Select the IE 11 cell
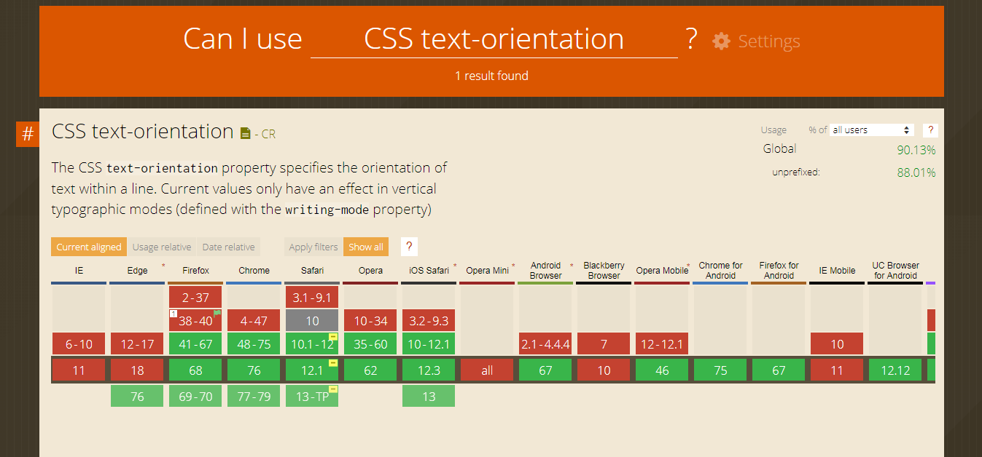982x457 pixels. 79,370
